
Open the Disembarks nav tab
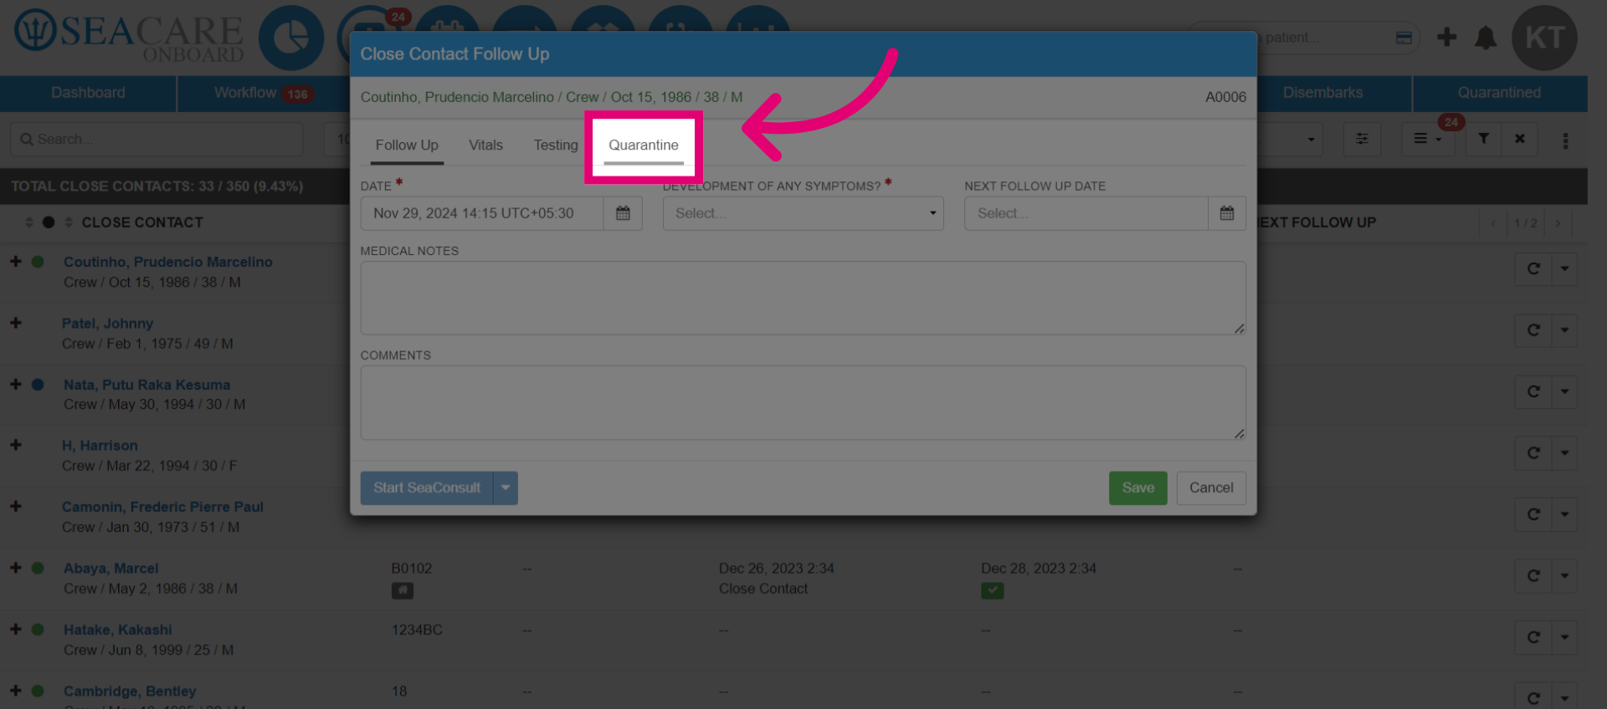[1322, 93]
